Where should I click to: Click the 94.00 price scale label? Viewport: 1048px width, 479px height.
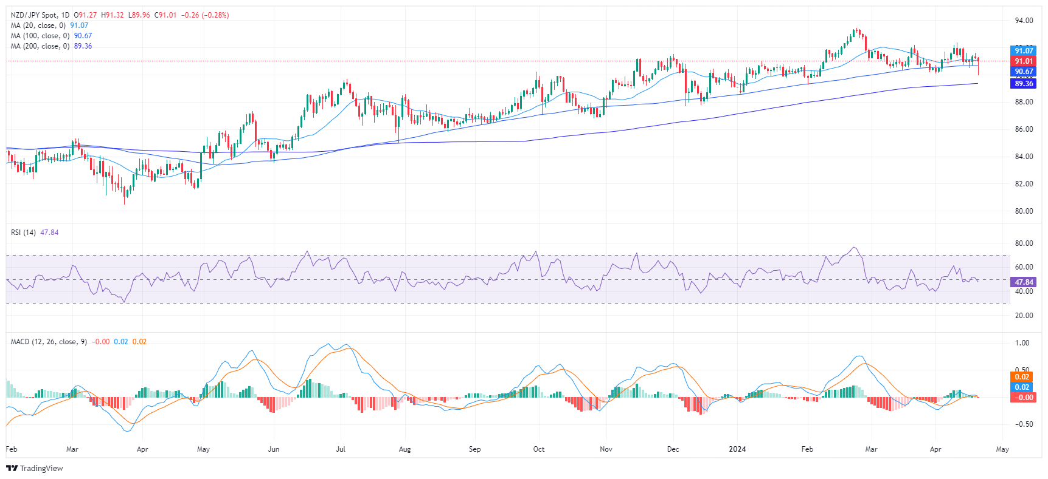click(1023, 21)
